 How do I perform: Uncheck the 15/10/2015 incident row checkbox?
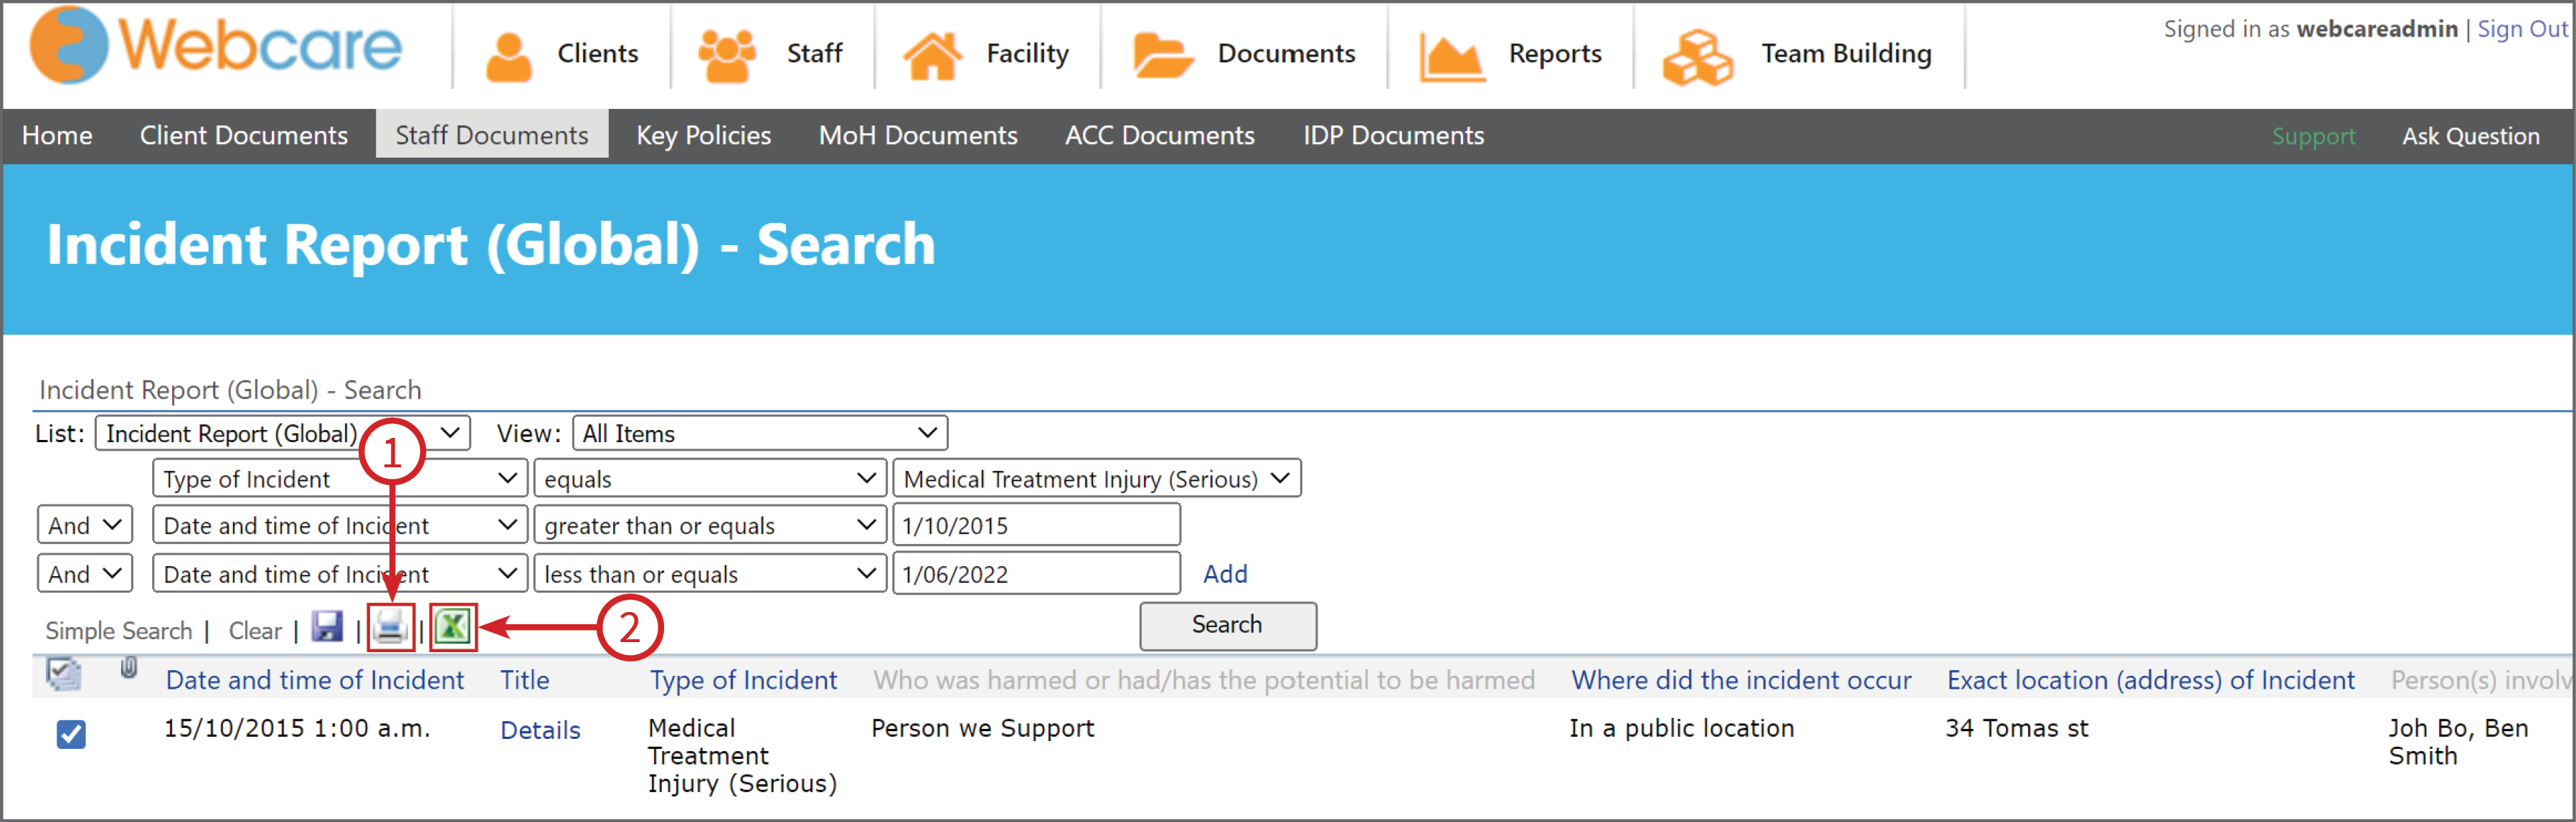tap(71, 734)
